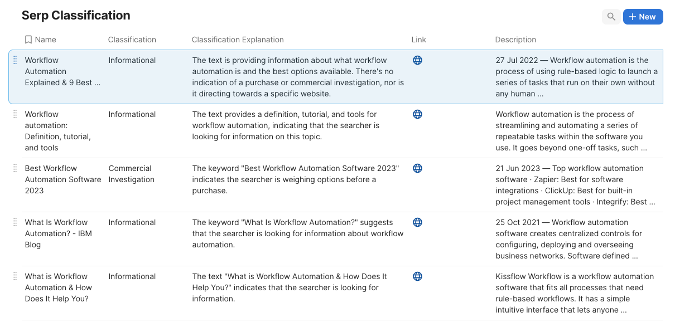Click drag handle of Best Workflow Automation Software row
The image size is (675, 322).
[x=15, y=168]
